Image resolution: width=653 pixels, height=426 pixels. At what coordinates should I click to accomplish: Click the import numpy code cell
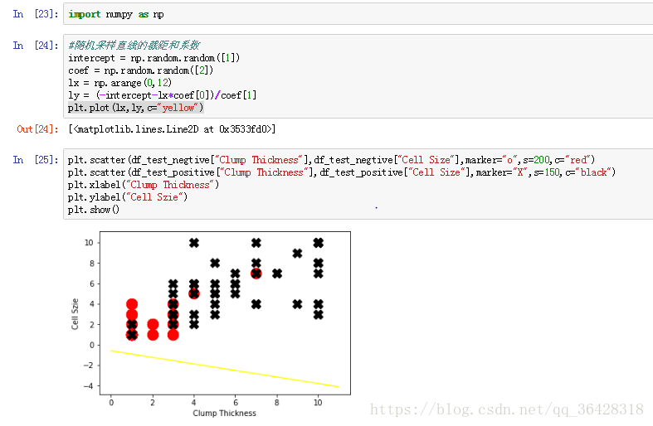[358, 14]
